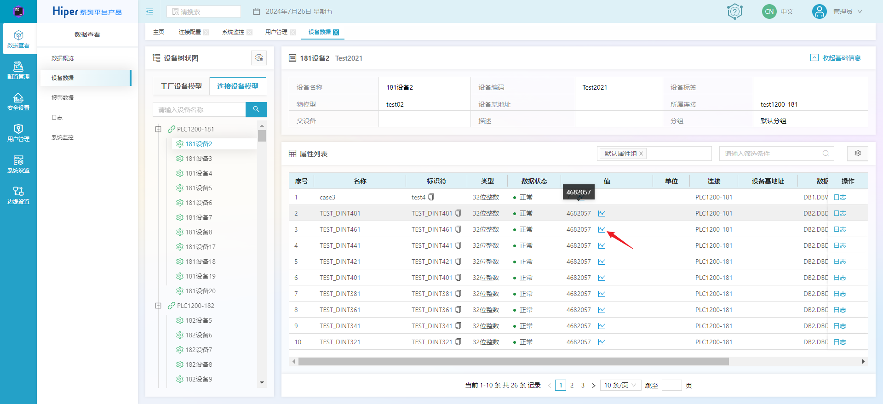Click the device tree vertical scrollbar thumb

[x=262, y=136]
